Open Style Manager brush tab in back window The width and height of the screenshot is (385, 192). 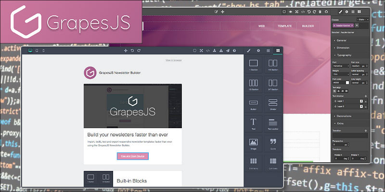pyautogui.click(x=340, y=12)
